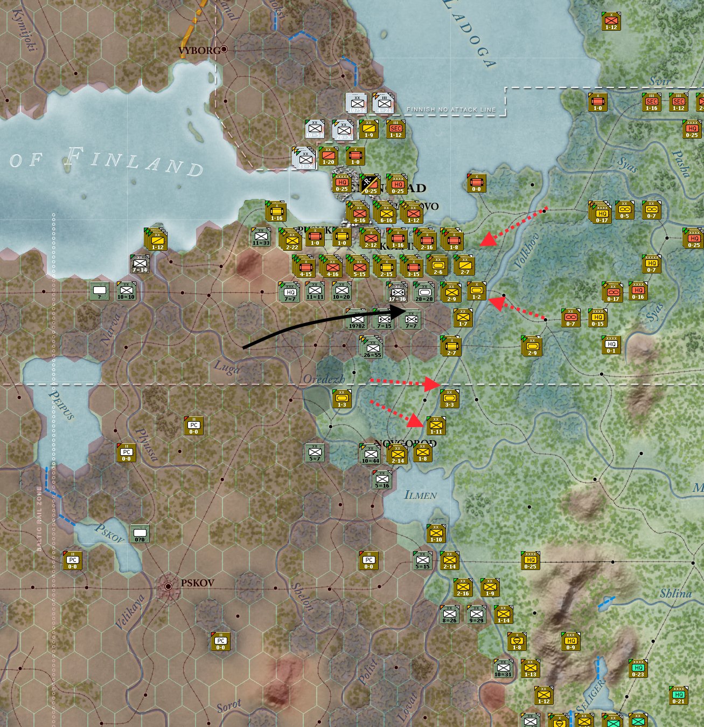This screenshot has width=704, height=727.
Task: Select the 0-5 cavalry division counter
Action: [x=624, y=210]
